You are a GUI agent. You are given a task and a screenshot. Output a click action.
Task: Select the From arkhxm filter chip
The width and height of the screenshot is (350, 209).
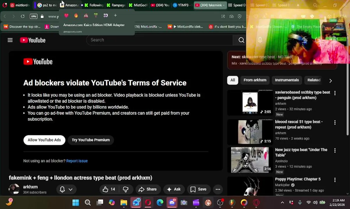[255, 80]
